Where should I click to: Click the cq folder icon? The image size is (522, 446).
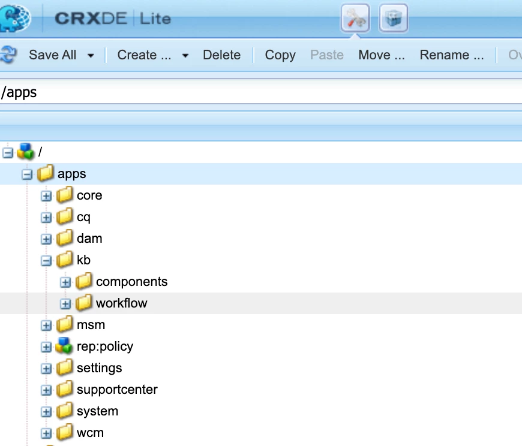(x=65, y=216)
